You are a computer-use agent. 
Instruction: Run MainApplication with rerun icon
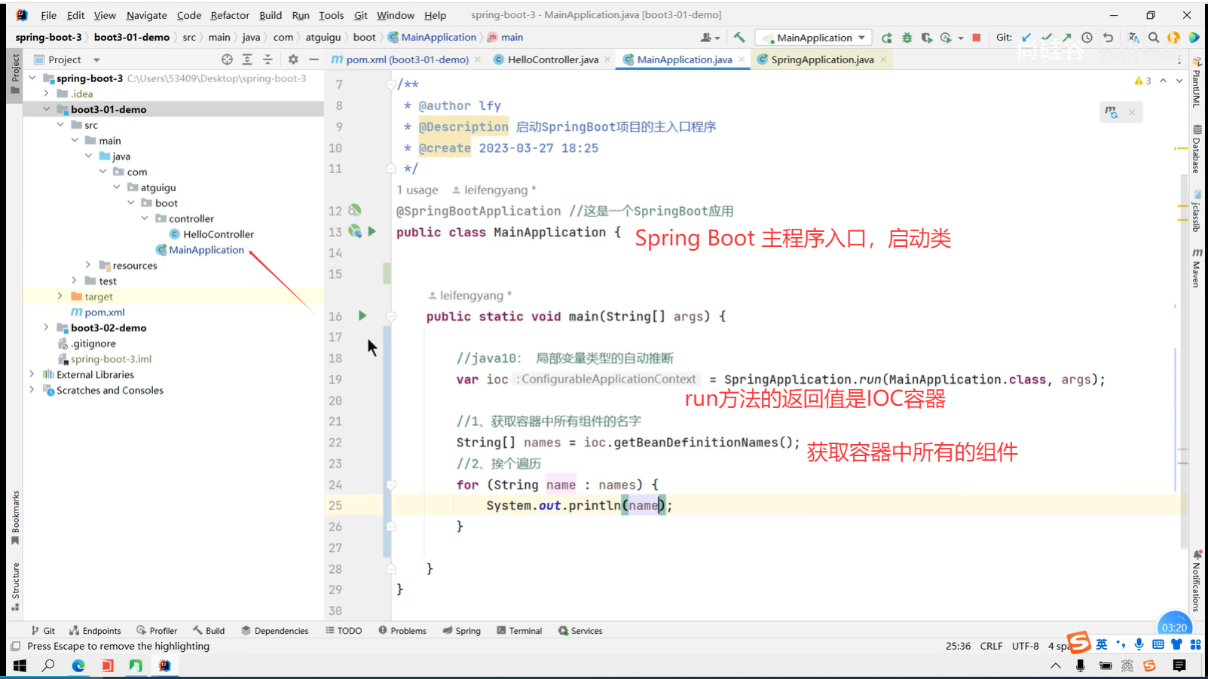pos(887,38)
